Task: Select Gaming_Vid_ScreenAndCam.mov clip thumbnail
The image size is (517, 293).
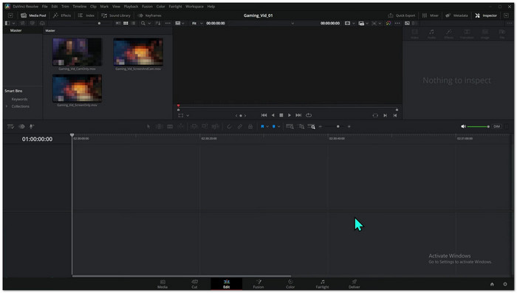Action: point(138,52)
